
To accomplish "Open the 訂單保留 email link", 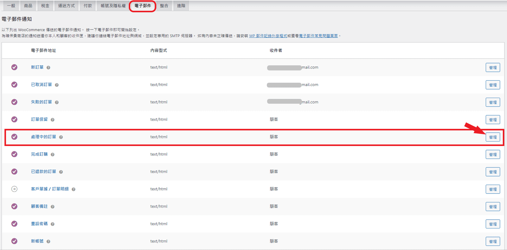I will click(x=39, y=119).
